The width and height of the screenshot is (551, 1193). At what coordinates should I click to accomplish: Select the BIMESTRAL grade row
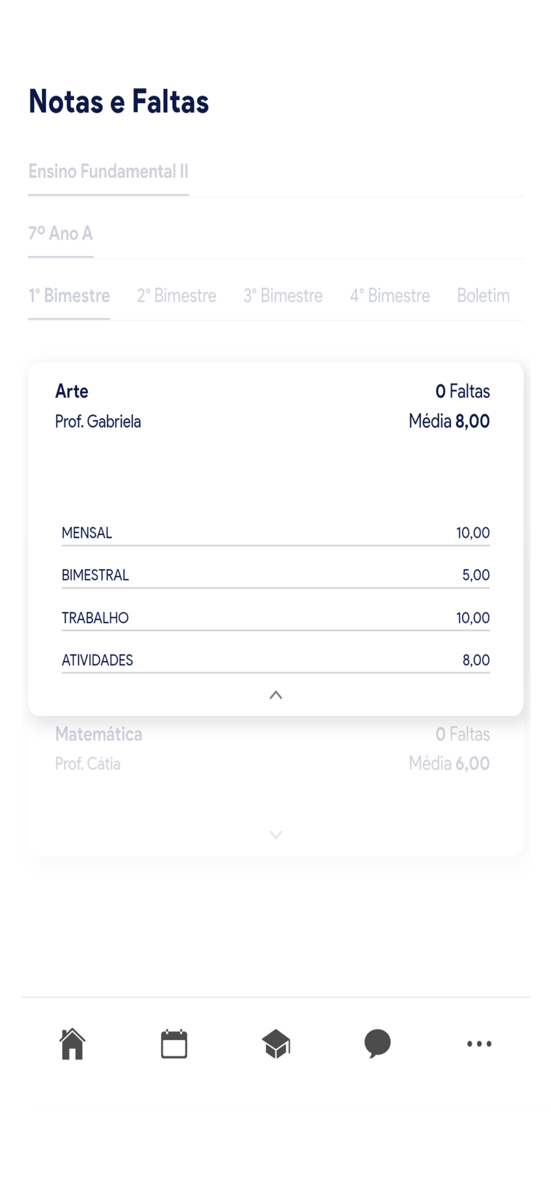click(x=275, y=575)
